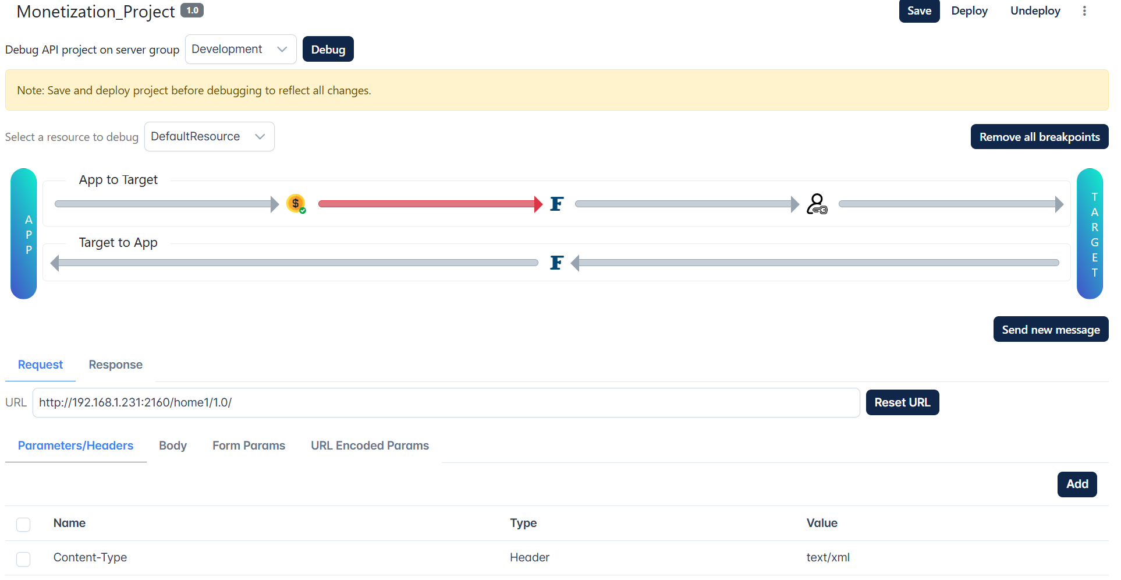Click the monetization dollar coin policy icon
This screenshot has height=580, width=1121.
tap(296, 204)
